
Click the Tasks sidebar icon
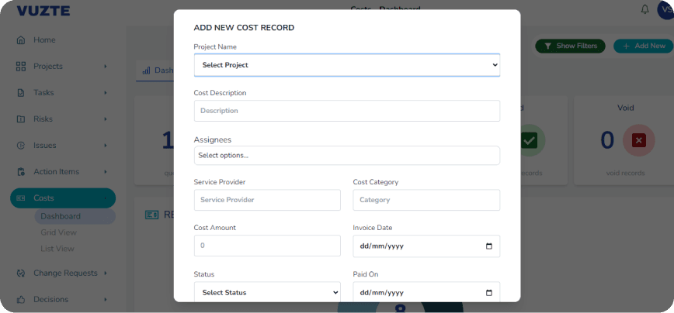[x=21, y=93]
